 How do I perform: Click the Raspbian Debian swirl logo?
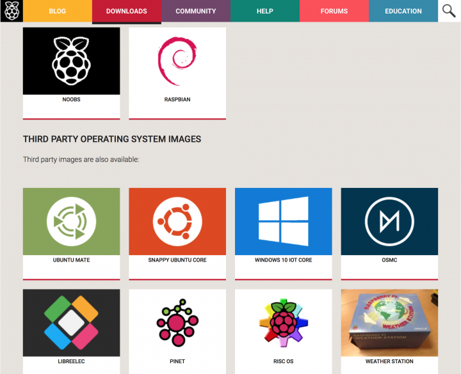coord(177,61)
